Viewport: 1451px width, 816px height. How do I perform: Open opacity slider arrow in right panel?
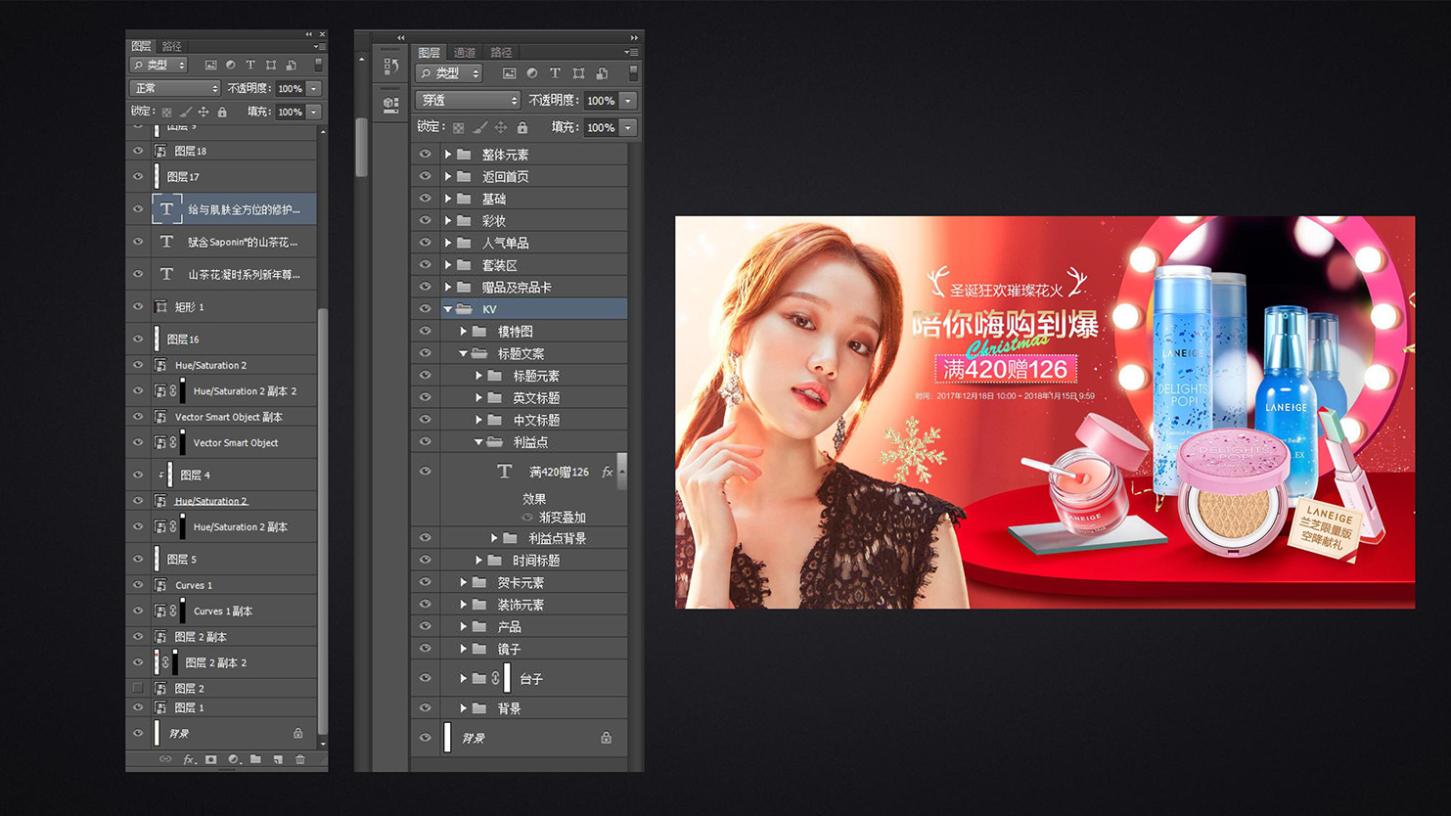(x=628, y=101)
